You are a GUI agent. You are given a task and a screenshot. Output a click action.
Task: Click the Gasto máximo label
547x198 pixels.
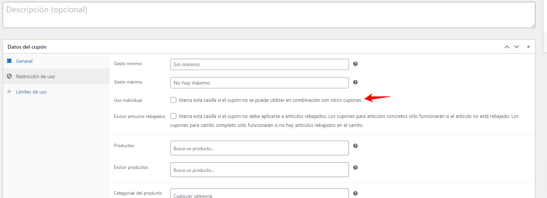128,82
